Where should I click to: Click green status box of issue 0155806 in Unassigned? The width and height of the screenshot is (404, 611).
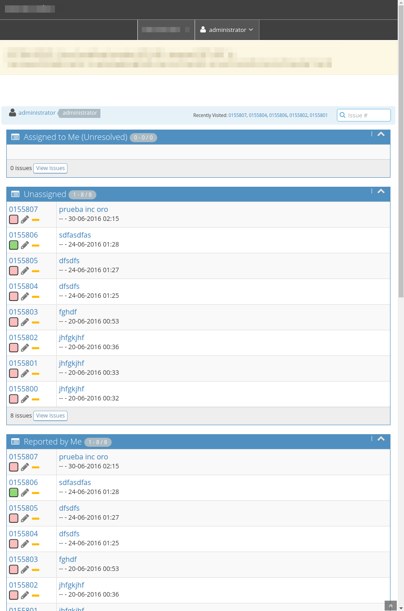pyautogui.click(x=14, y=245)
